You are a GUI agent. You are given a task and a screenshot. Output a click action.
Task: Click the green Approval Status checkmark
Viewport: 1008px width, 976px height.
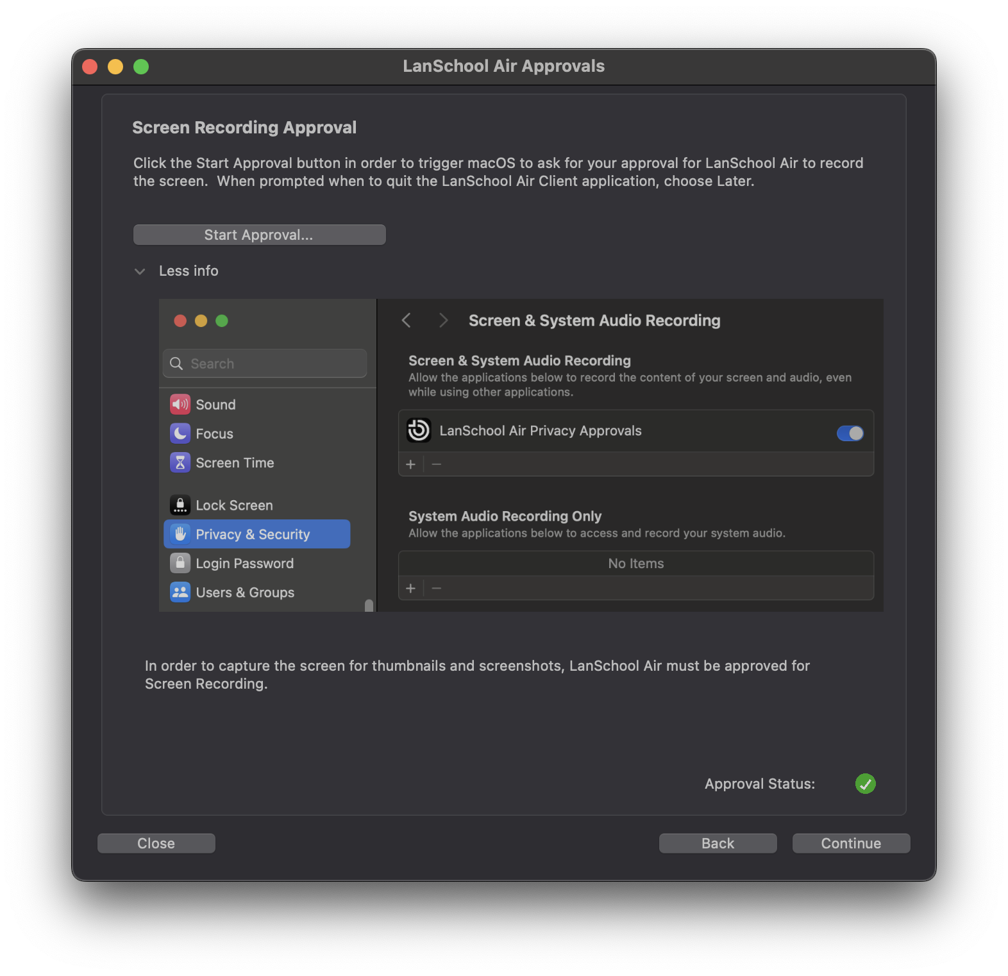(865, 784)
